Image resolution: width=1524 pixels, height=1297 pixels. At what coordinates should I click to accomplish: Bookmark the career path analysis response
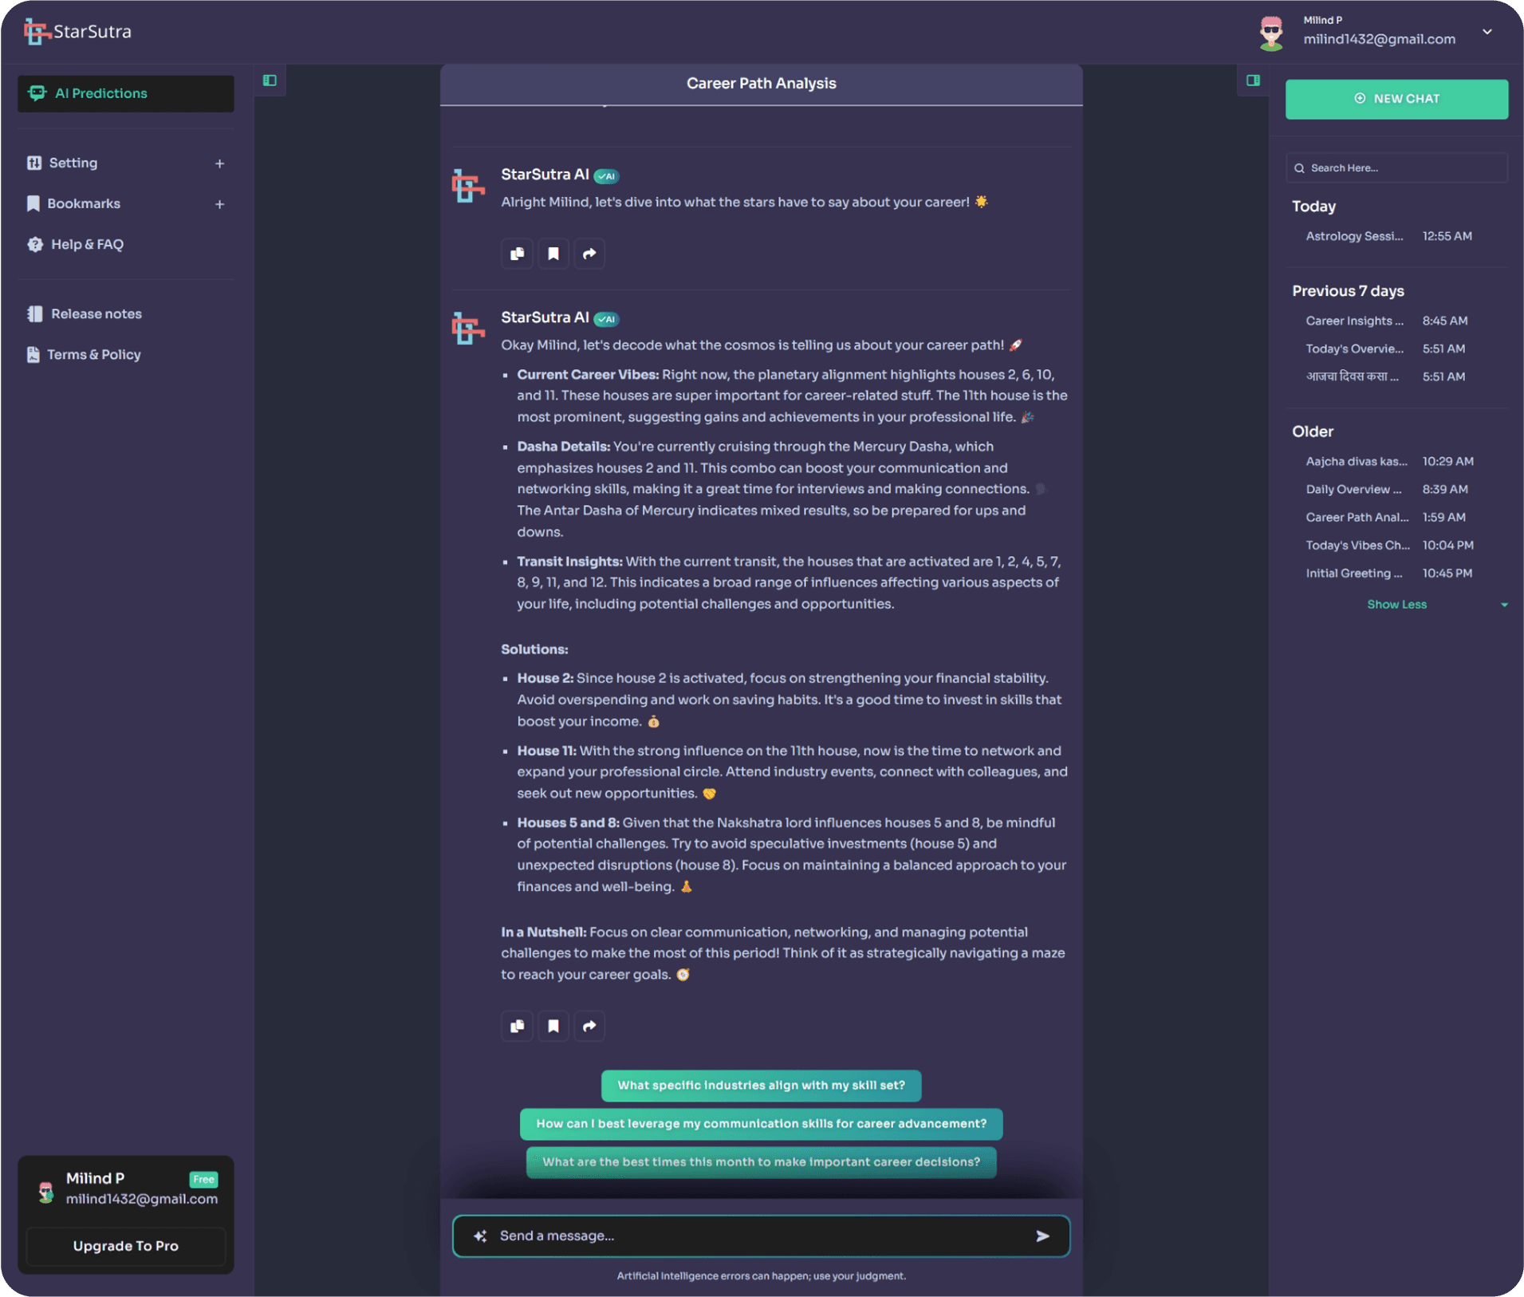[553, 1026]
